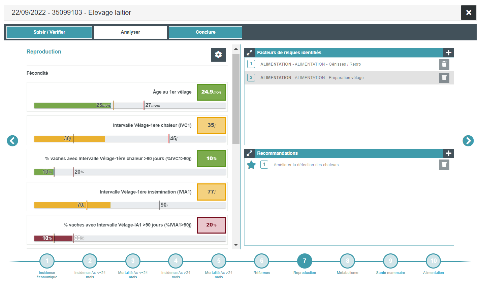This screenshot has width=478, height=281.
Task: Add a new identified risk factor
Action: click(x=448, y=52)
